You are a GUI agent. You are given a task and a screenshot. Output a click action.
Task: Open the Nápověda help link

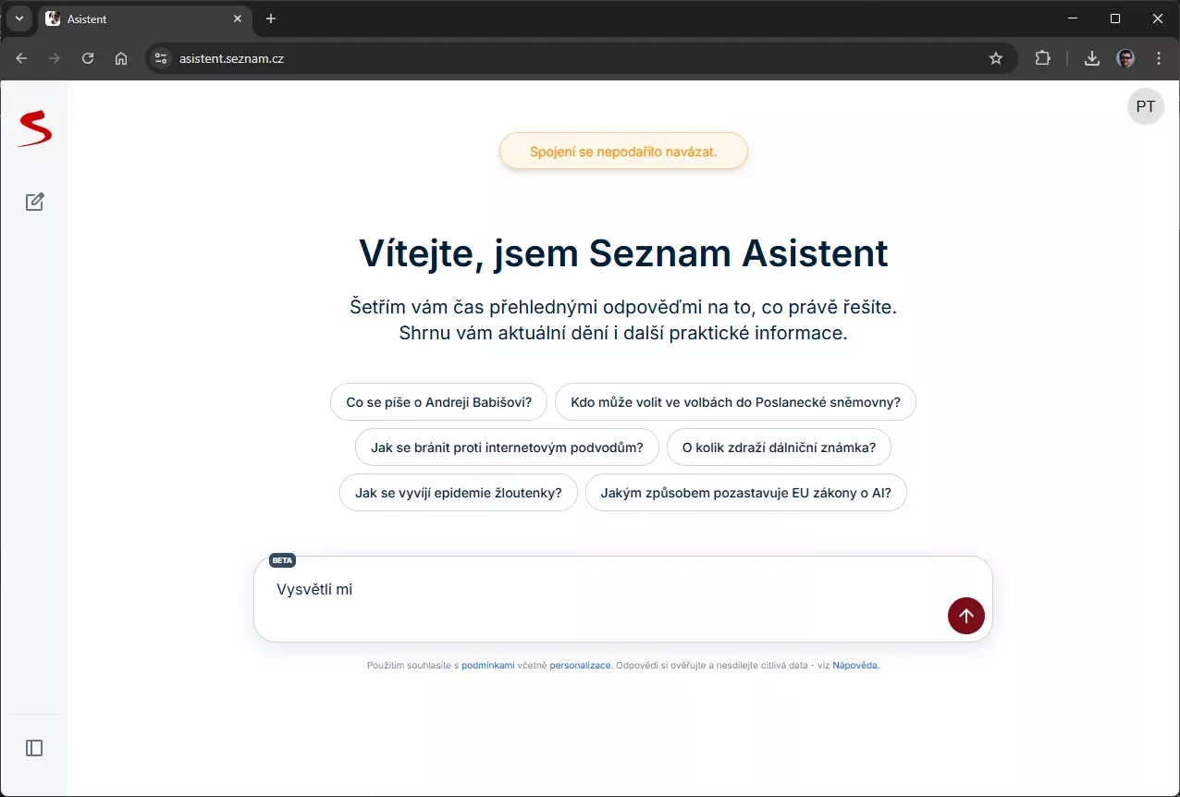(854, 665)
